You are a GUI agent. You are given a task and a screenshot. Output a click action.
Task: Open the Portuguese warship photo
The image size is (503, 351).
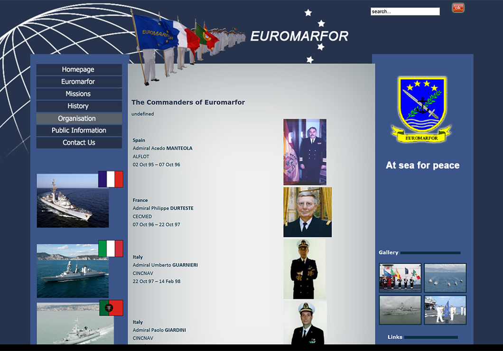(x=75, y=323)
